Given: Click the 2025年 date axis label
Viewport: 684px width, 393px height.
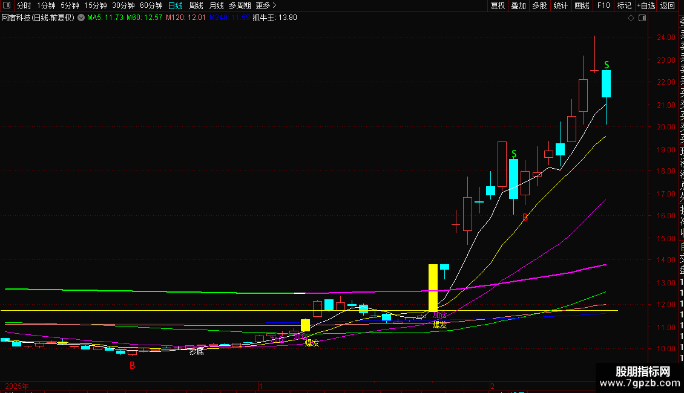Looking at the screenshot, I should pos(17,386).
